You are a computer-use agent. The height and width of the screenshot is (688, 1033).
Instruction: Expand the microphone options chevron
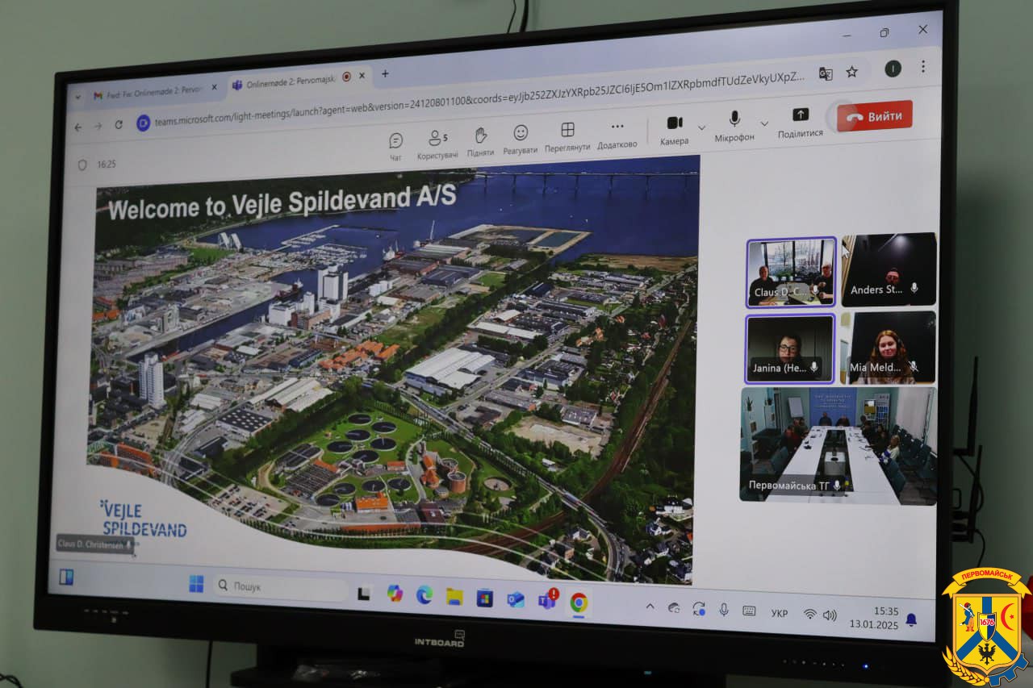pos(764,123)
